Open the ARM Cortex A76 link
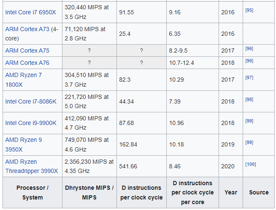This screenshot has height=210, width=276. point(27,63)
